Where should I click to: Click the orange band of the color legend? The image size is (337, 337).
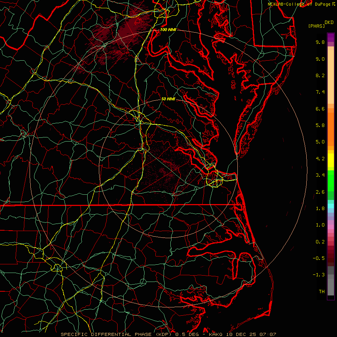(x=331, y=130)
